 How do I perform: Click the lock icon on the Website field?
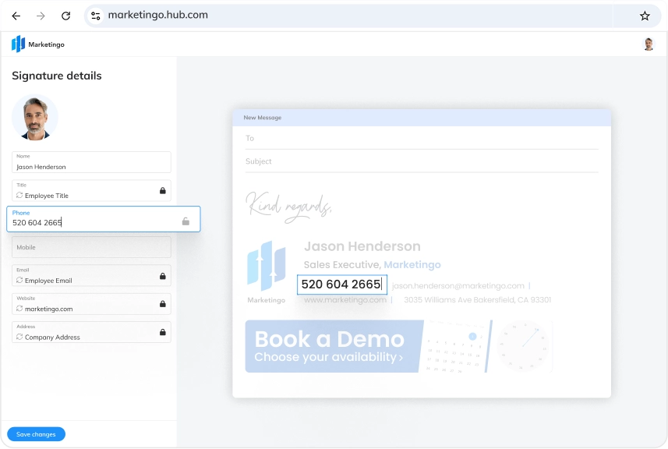pyautogui.click(x=162, y=303)
